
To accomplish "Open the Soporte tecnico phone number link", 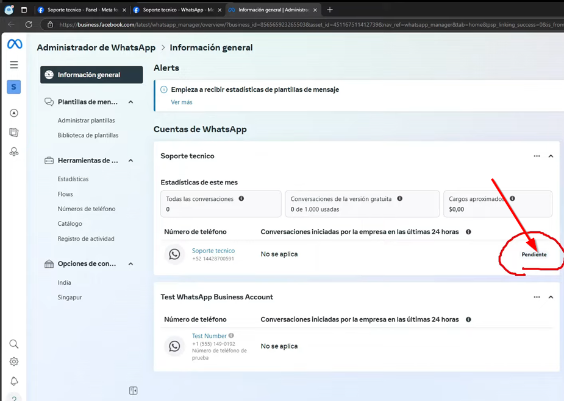I will [213, 251].
